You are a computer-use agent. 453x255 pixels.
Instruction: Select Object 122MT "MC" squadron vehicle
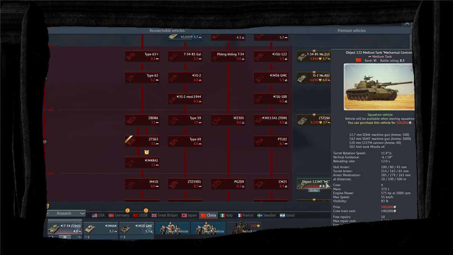tap(314, 184)
